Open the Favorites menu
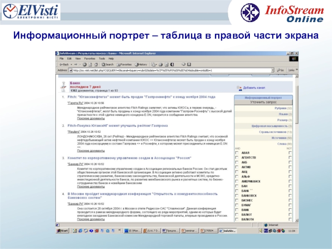This screenshot has width=332, height=249. (x=90, y=59)
